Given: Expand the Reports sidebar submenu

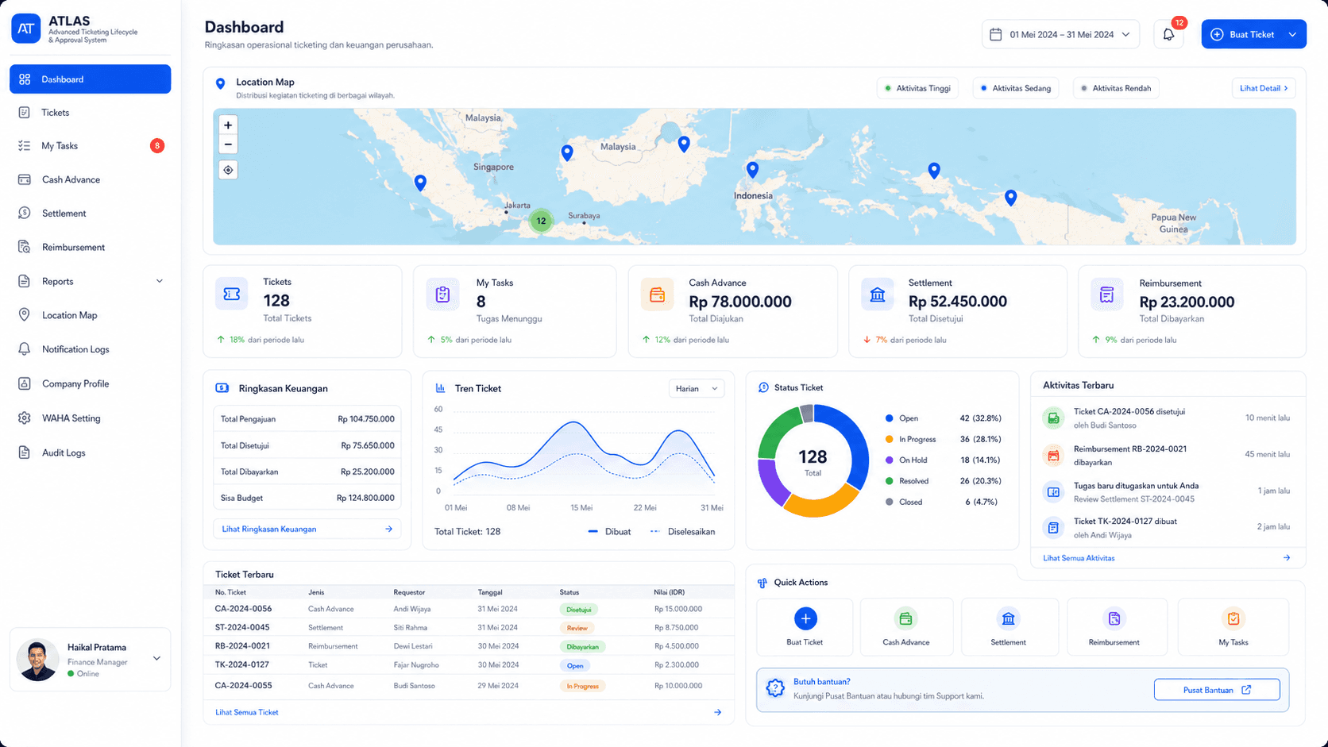Looking at the screenshot, I should [160, 281].
